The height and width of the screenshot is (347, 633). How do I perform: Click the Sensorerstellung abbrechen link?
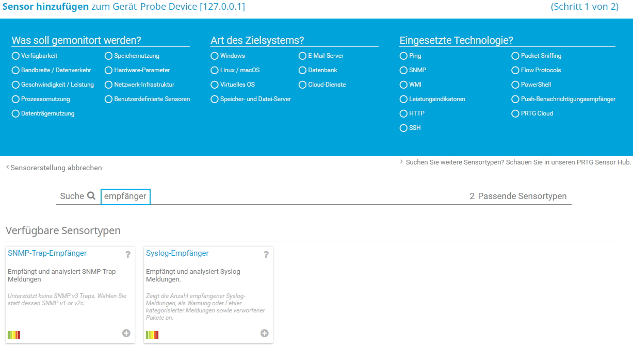pyautogui.click(x=57, y=168)
